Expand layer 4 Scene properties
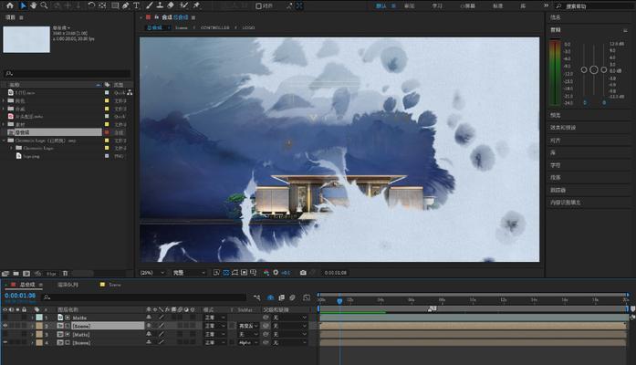Screen dimensions: 636x365 click(x=32, y=343)
